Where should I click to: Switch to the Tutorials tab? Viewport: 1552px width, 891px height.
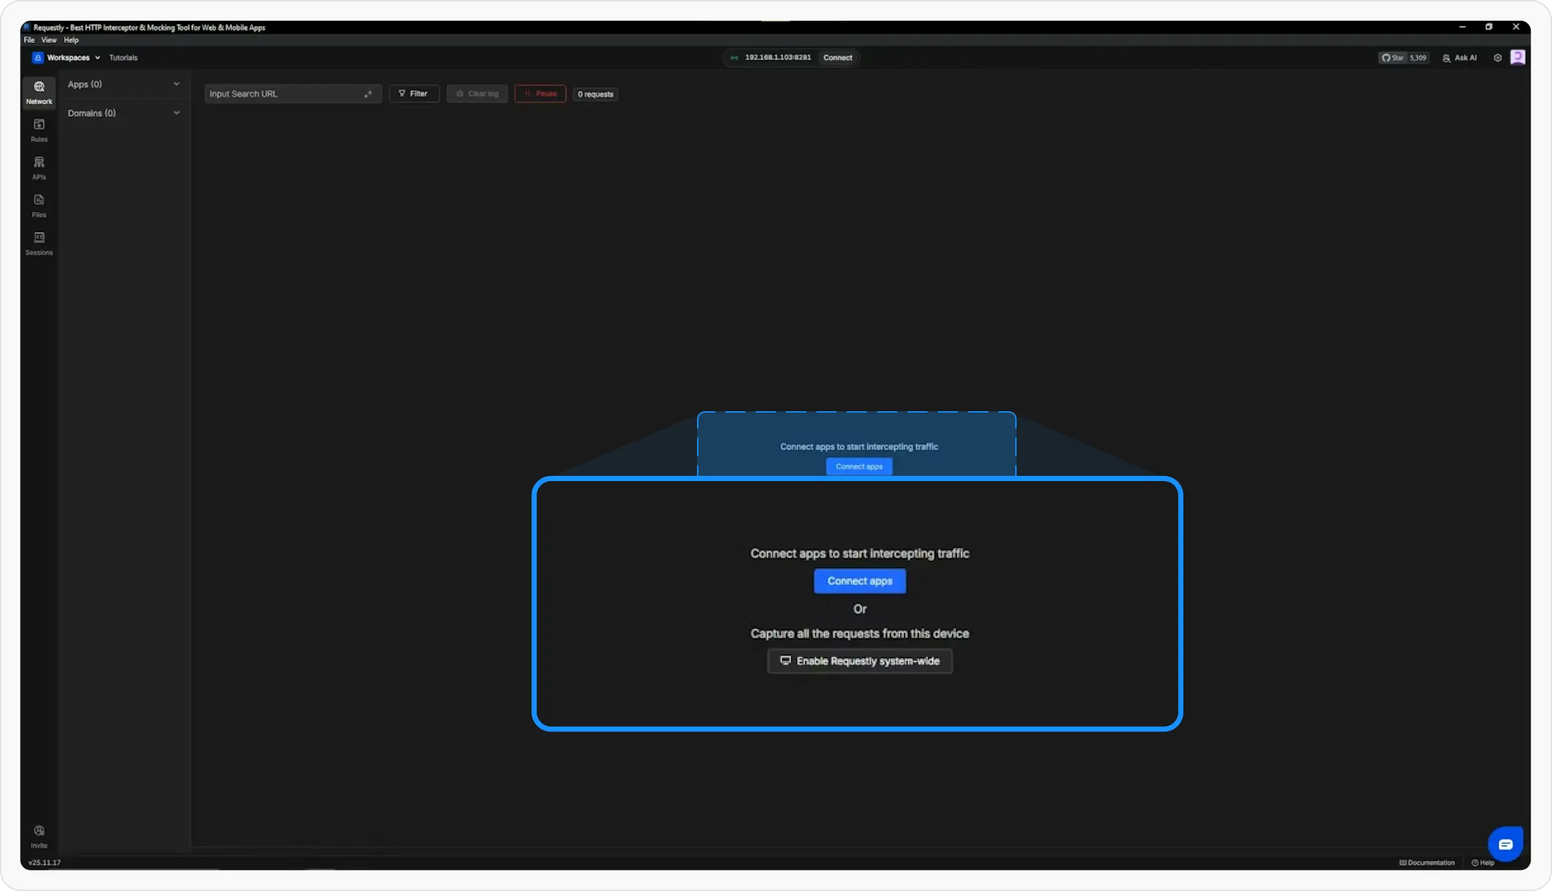coord(123,58)
